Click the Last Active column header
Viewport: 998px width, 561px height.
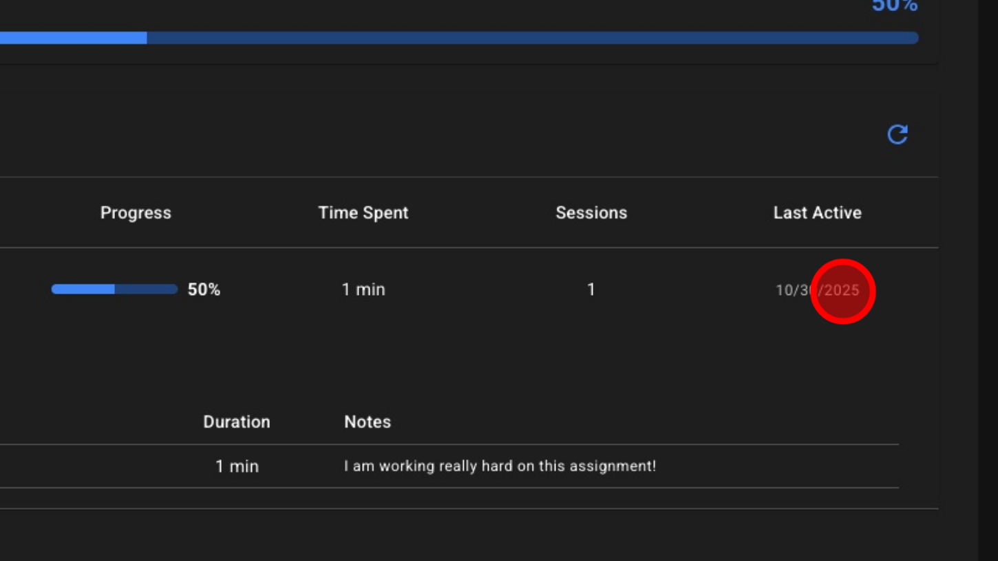(x=817, y=213)
